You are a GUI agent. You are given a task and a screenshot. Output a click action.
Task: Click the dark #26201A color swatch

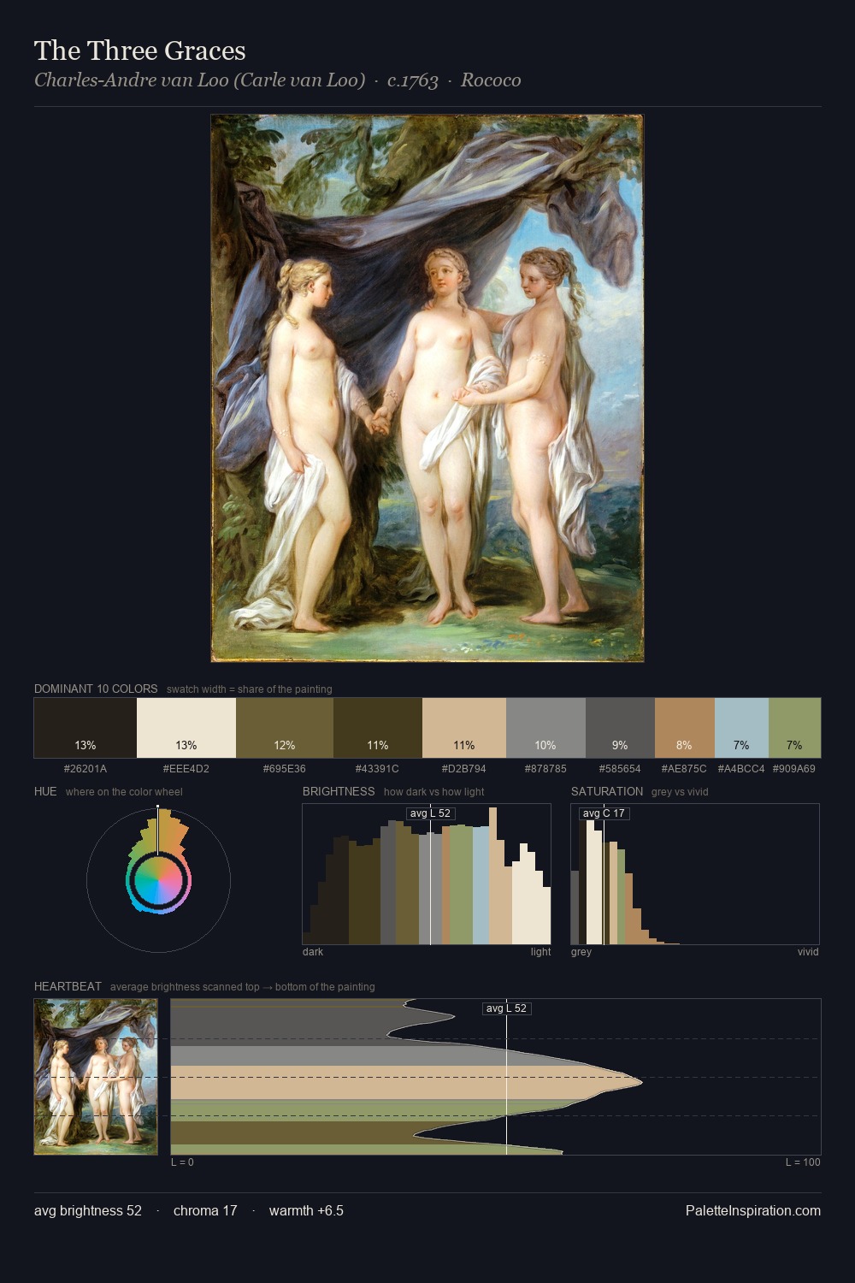coord(85,728)
